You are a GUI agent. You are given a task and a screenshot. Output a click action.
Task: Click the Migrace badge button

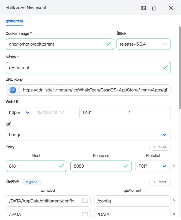coord(31,182)
